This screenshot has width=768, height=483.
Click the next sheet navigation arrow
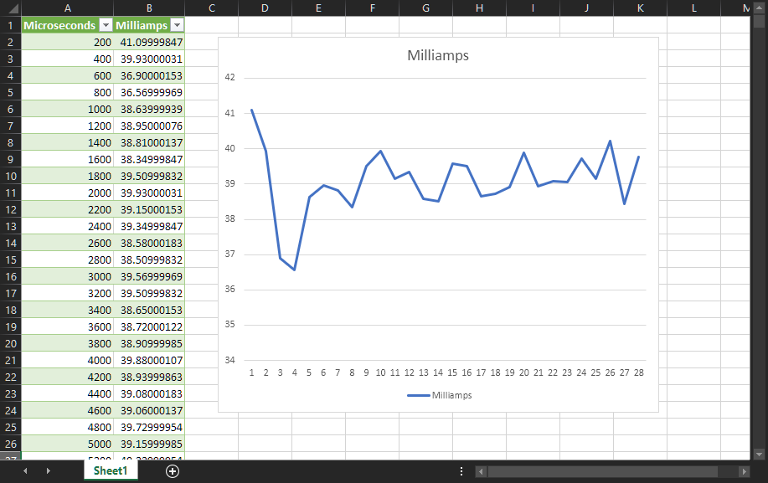tap(48, 471)
